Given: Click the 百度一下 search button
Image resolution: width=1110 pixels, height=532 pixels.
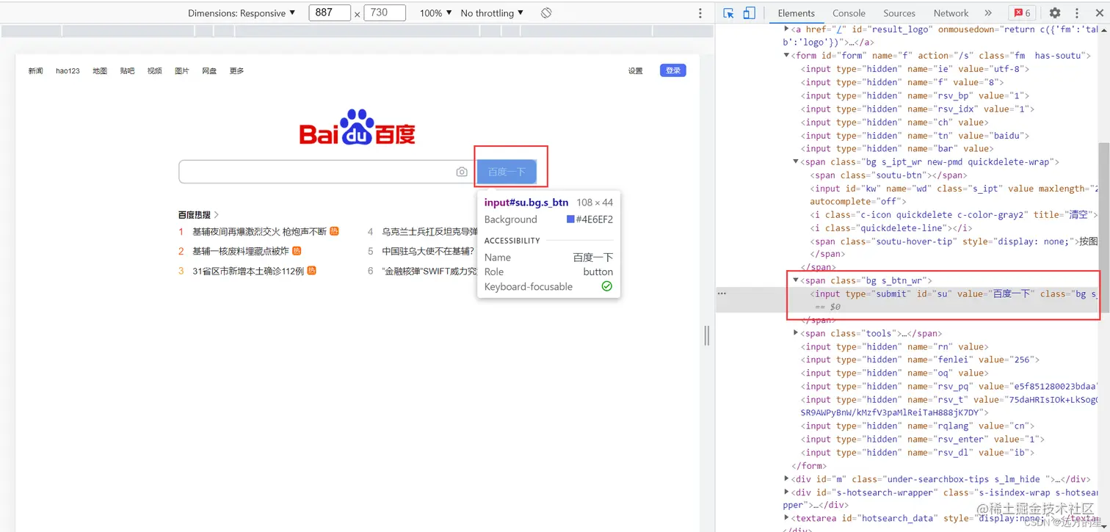Looking at the screenshot, I should pyautogui.click(x=508, y=171).
